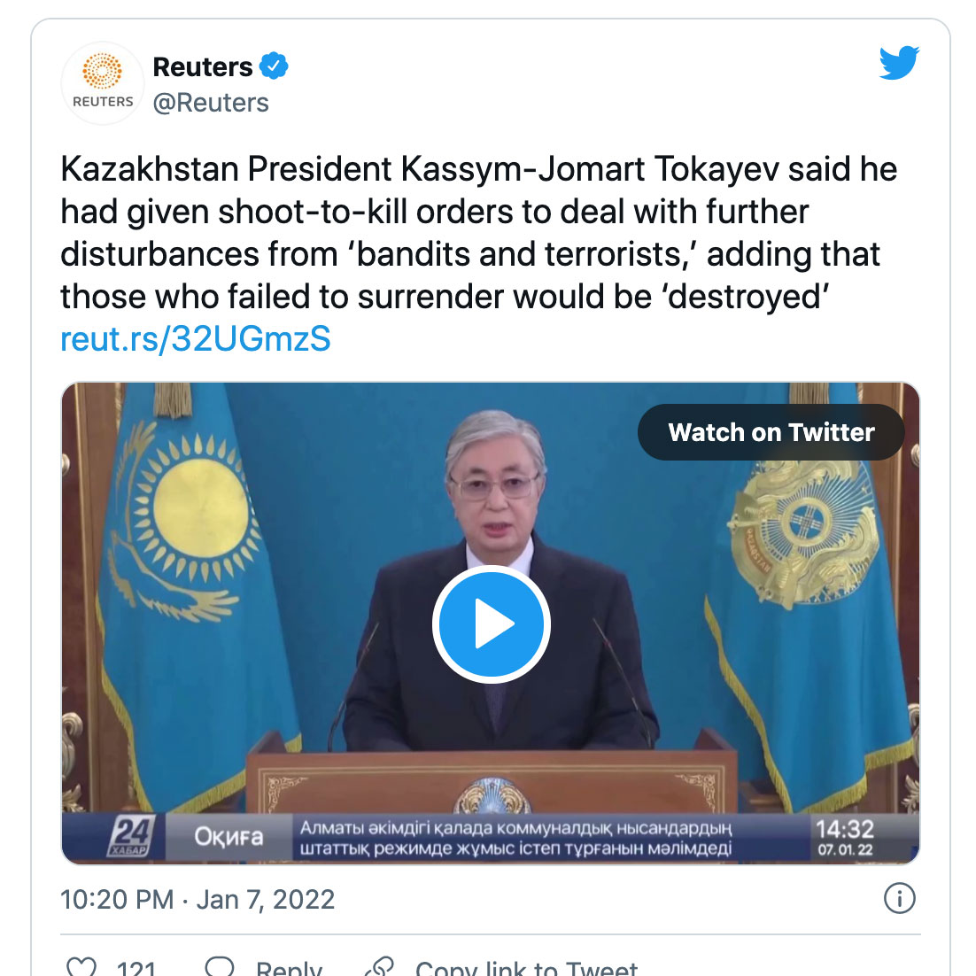Screen dimensions: 976x976
Task: Click the blue verified badge
Action: [274, 66]
